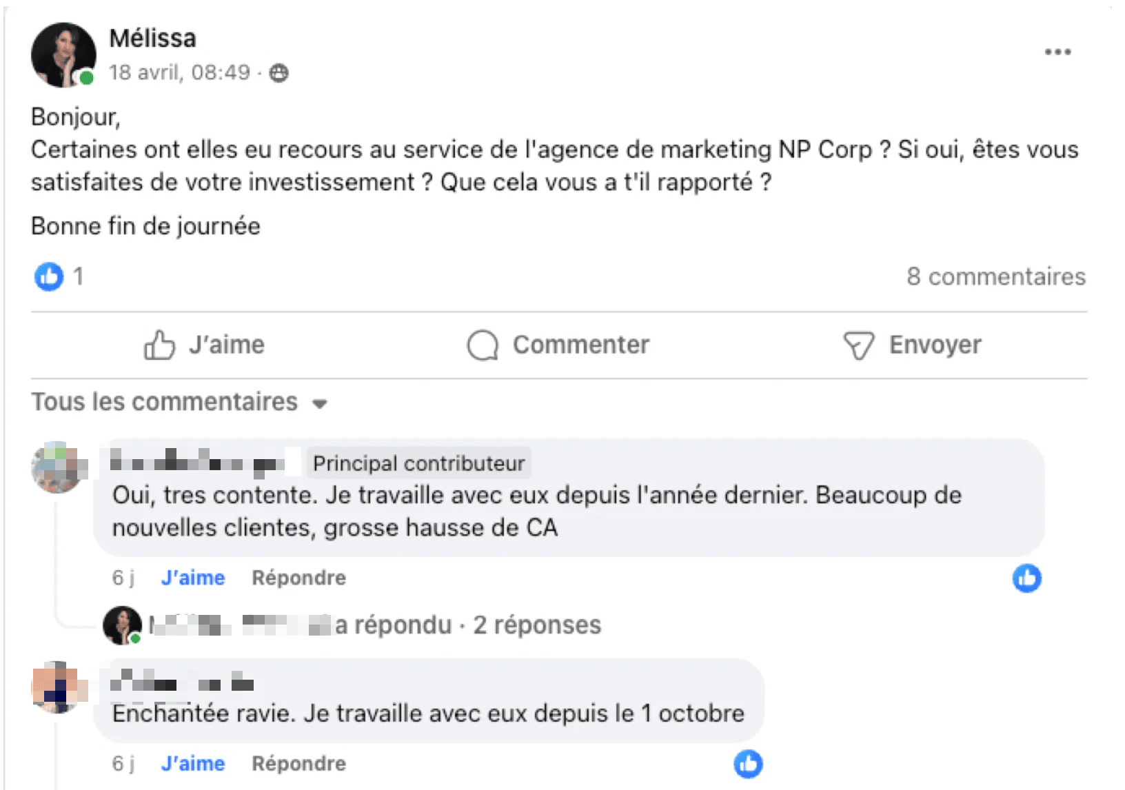
Task: Click the Mélissa author name
Action: point(152,39)
